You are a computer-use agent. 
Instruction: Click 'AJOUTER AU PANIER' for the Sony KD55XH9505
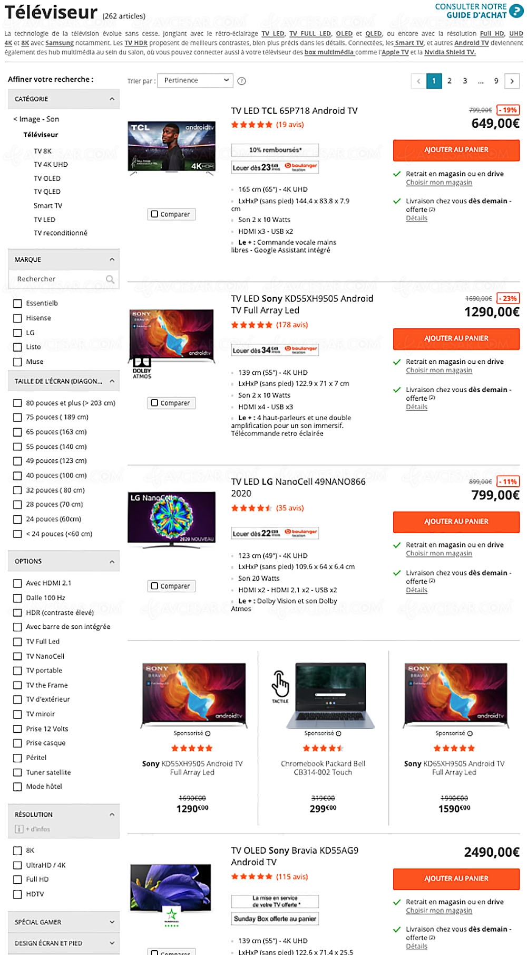click(455, 338)
